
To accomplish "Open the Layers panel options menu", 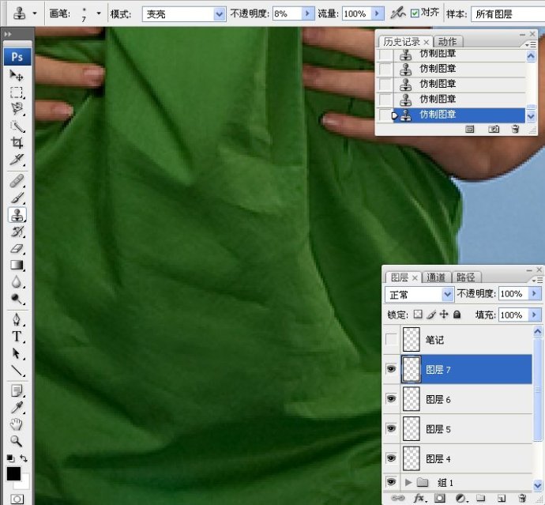I will coord(537,280).
